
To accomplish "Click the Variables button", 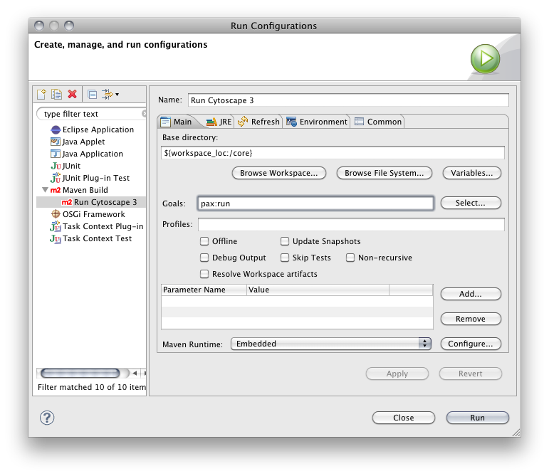I will pyautogui.click(x=472, y=173).
